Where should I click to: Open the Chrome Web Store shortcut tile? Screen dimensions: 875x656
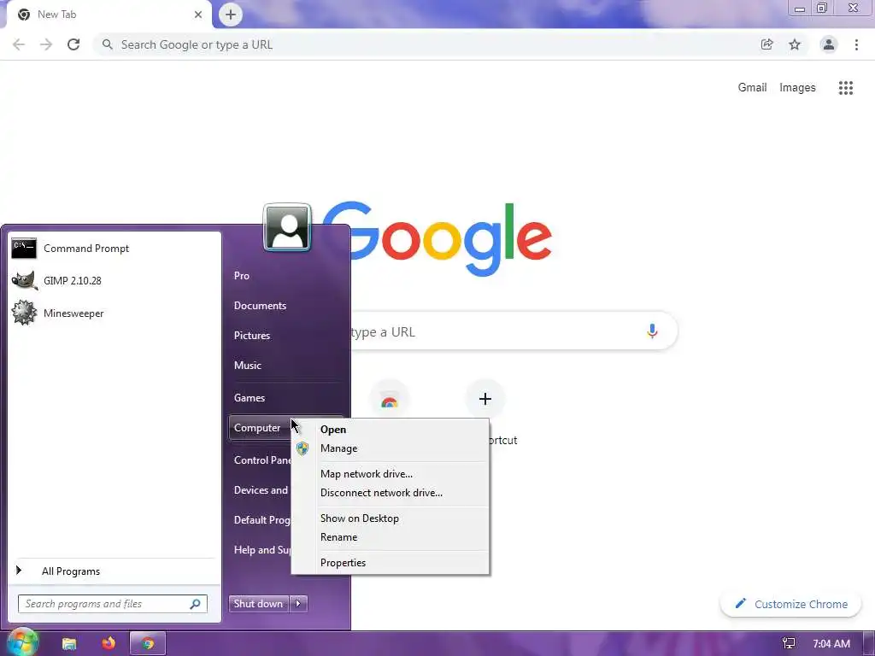point(390,401)
